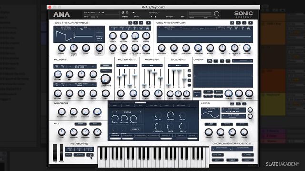This screenshot has height=171, width=305.
Task: Toggle G-ENV Loop button
Action: pyautogui.click(x=208, y=92)
